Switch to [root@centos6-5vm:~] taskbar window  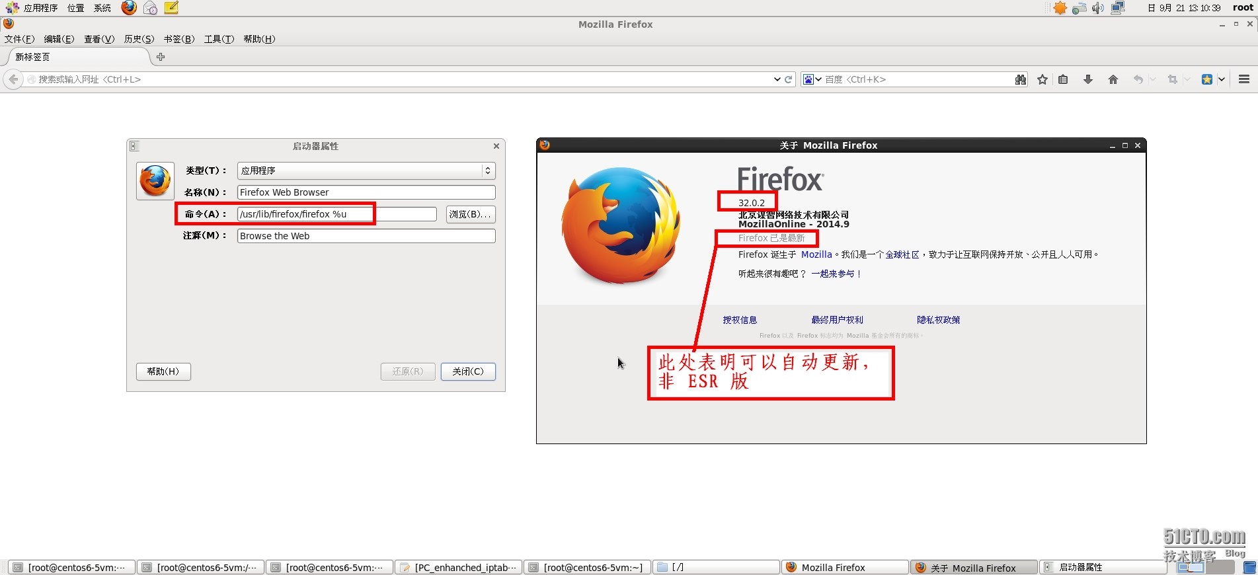[588, 567]
